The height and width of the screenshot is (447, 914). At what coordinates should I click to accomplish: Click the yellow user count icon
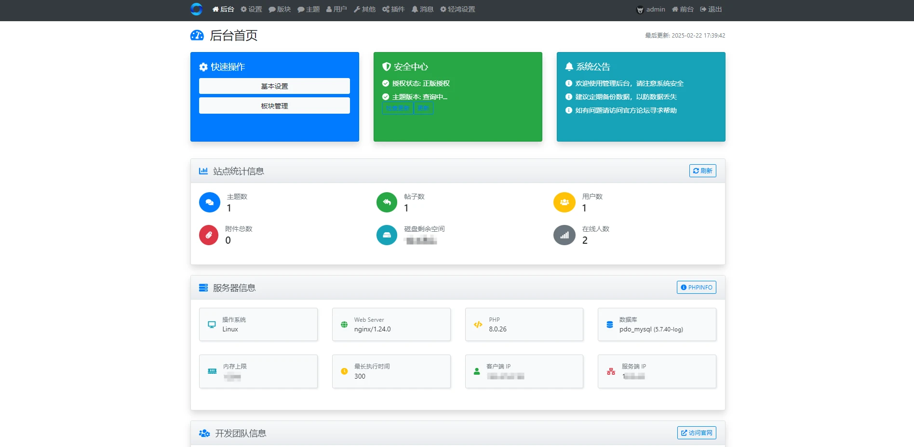pos(564,202)
